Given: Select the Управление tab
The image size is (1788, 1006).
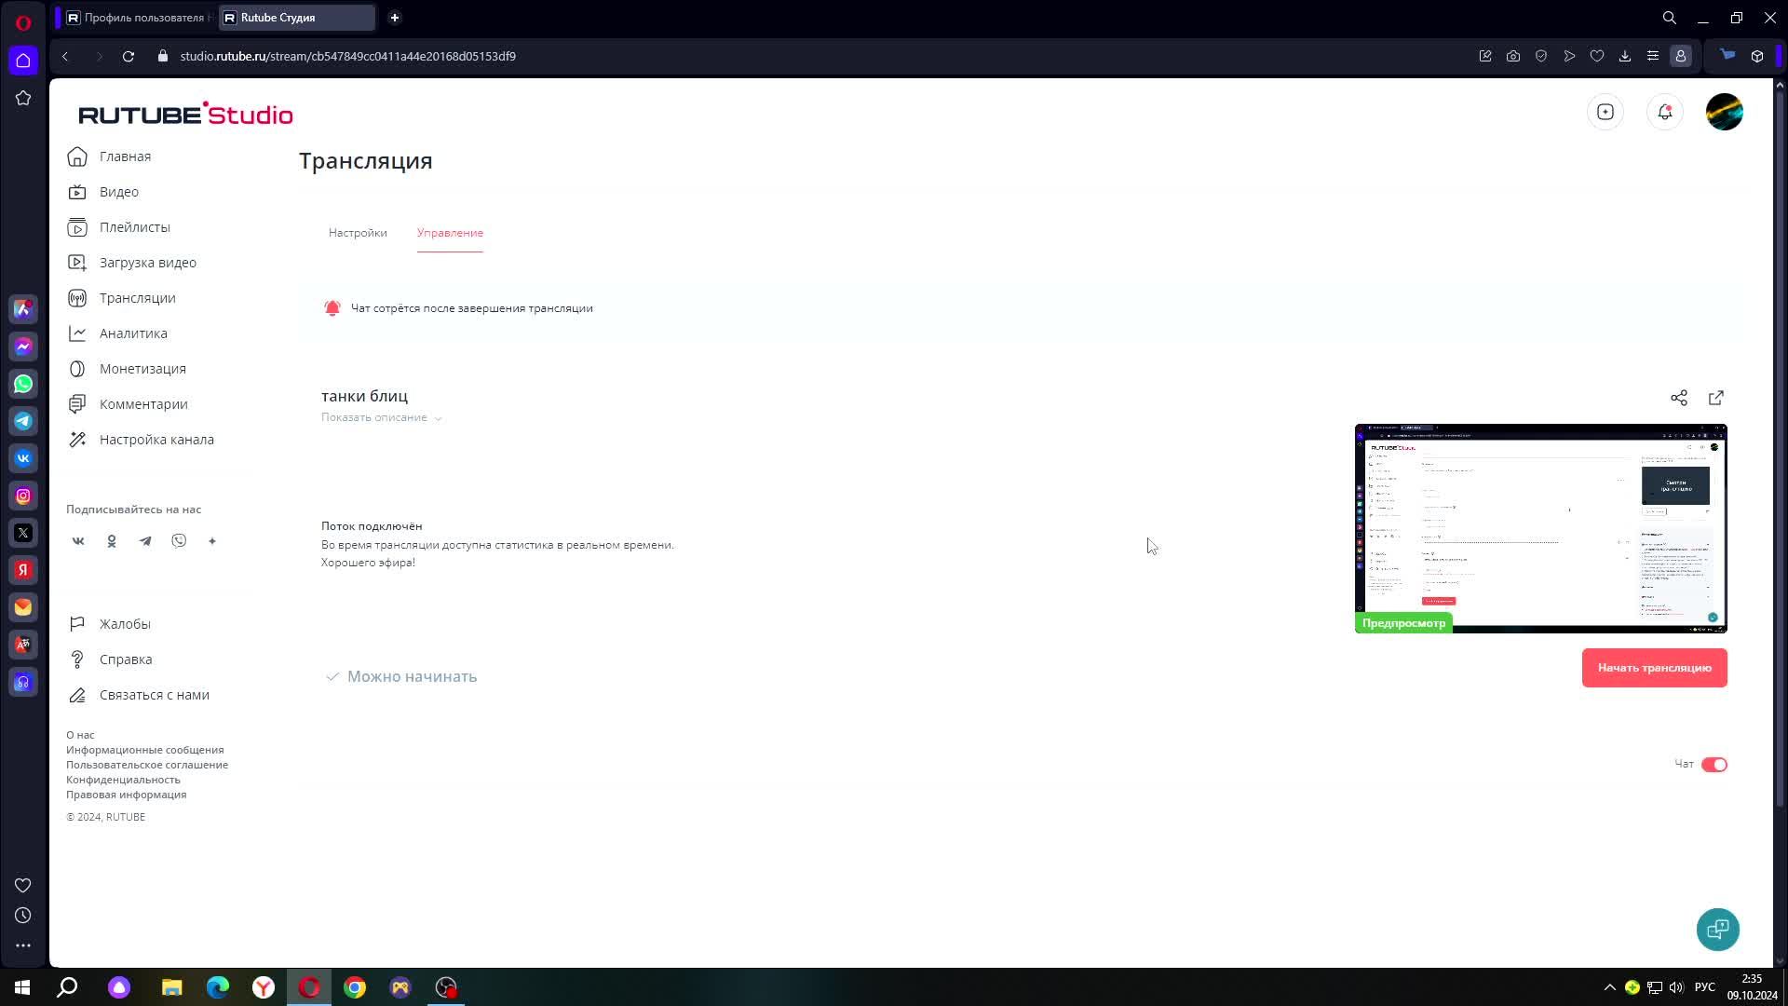Looking at the screenshot, I should coord(450,233).
